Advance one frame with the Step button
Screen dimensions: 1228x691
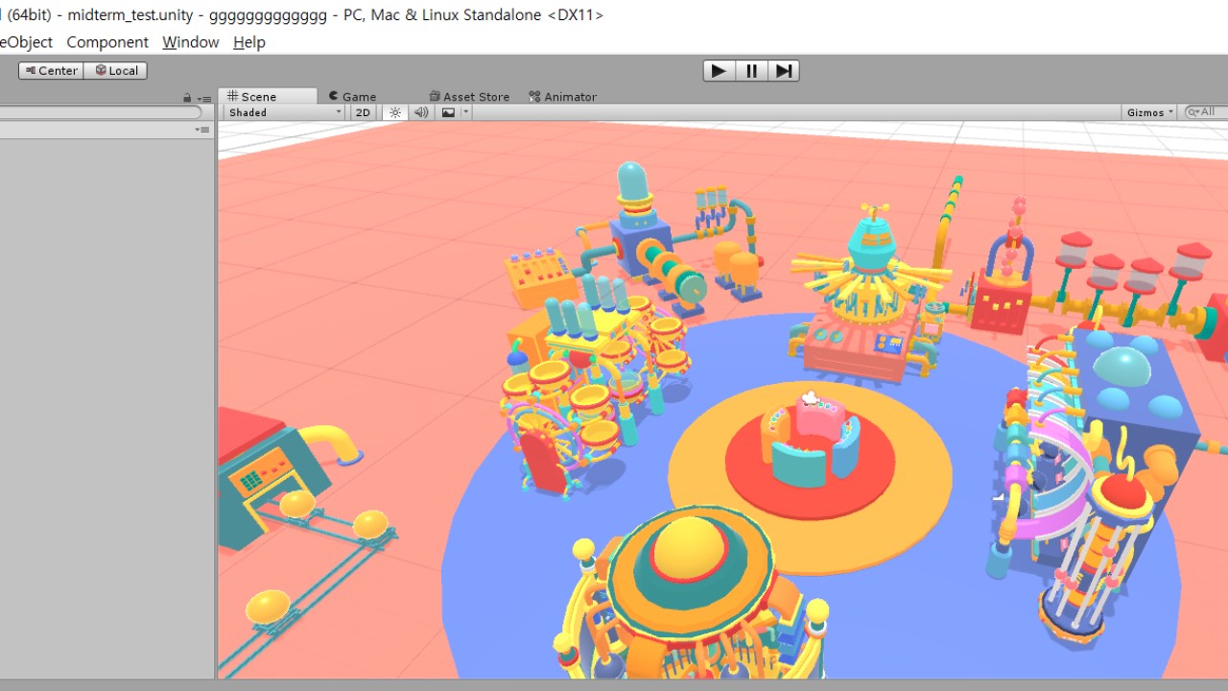(784, 70)
